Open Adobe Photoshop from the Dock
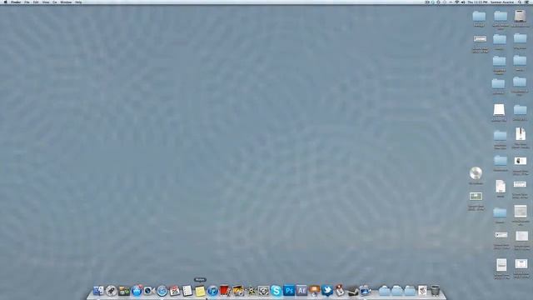 tap(289, 291)
